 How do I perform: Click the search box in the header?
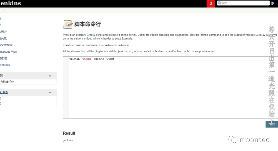click(243, 3)
